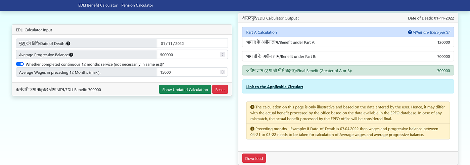This screenshot has width=470, height=165.
Task: Open the Pension Calculator menu item
Action: pos(137,5)
